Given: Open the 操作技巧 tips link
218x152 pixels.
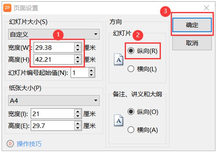Looking at the screenshot, I should tap(29, 144).
